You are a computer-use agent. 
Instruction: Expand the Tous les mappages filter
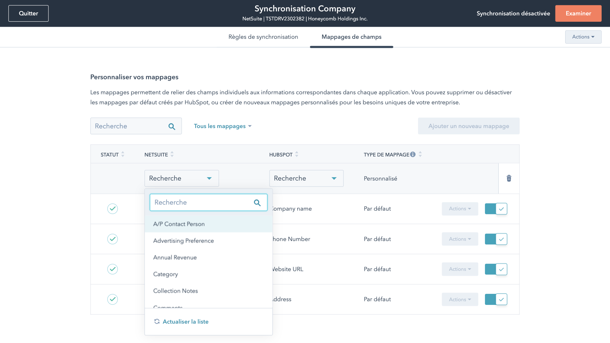[223, 126]
